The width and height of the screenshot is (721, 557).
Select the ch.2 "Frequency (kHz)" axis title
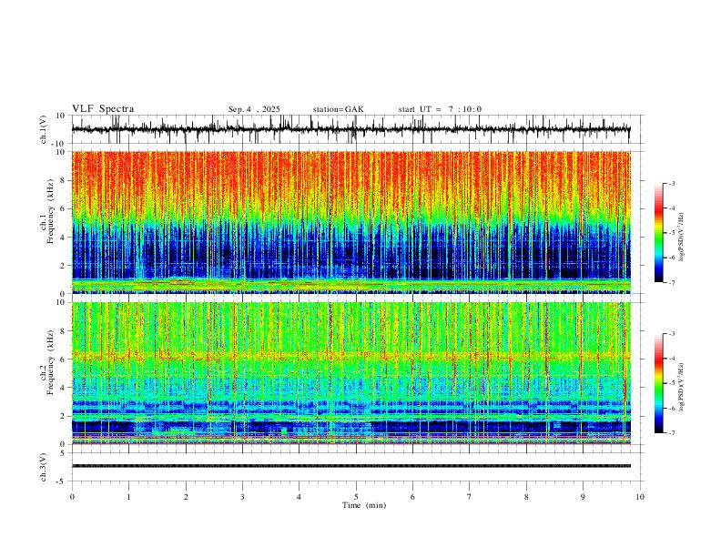pyautogui.click(x=51, y=362)
